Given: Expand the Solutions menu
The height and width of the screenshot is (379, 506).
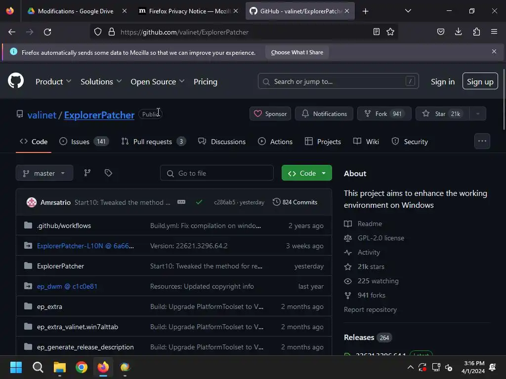Looking at the screenshot, I should coord(101,81).
